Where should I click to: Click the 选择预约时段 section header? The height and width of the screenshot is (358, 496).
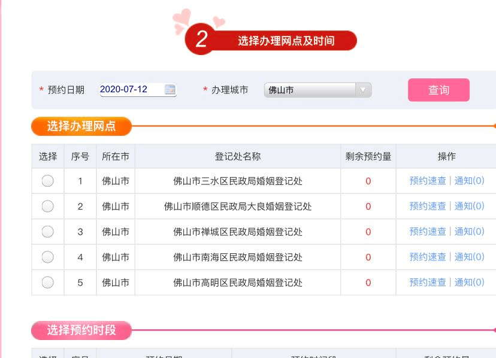click(x=81, y=330)
